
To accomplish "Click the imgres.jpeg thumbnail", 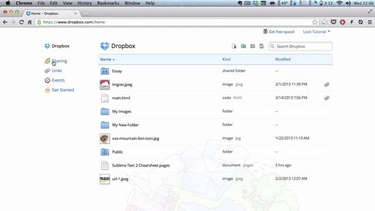I will coord(105,84).
